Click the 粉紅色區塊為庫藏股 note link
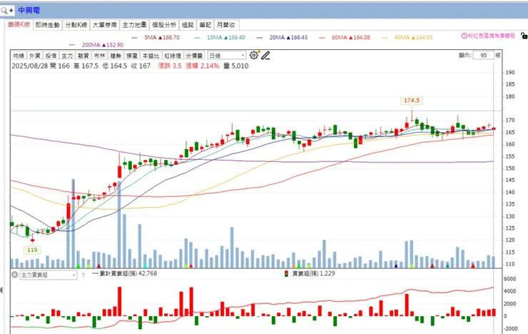Viewport: 528px width, 334px height. tap(492, 36)
